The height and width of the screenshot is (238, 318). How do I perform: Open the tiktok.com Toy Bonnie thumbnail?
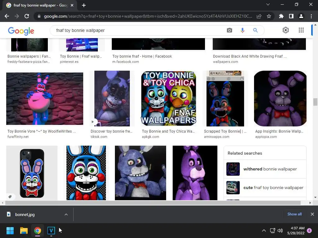[x=112, y=99]
